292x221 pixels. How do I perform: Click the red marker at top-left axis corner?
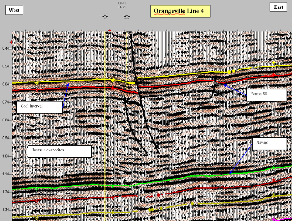pyautogui.click(x=11, y=43)
